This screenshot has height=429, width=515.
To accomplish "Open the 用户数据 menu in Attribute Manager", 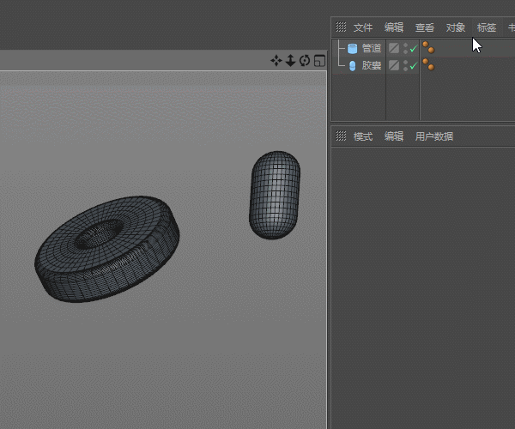I will pyautogui.click(x=434, y=136).
